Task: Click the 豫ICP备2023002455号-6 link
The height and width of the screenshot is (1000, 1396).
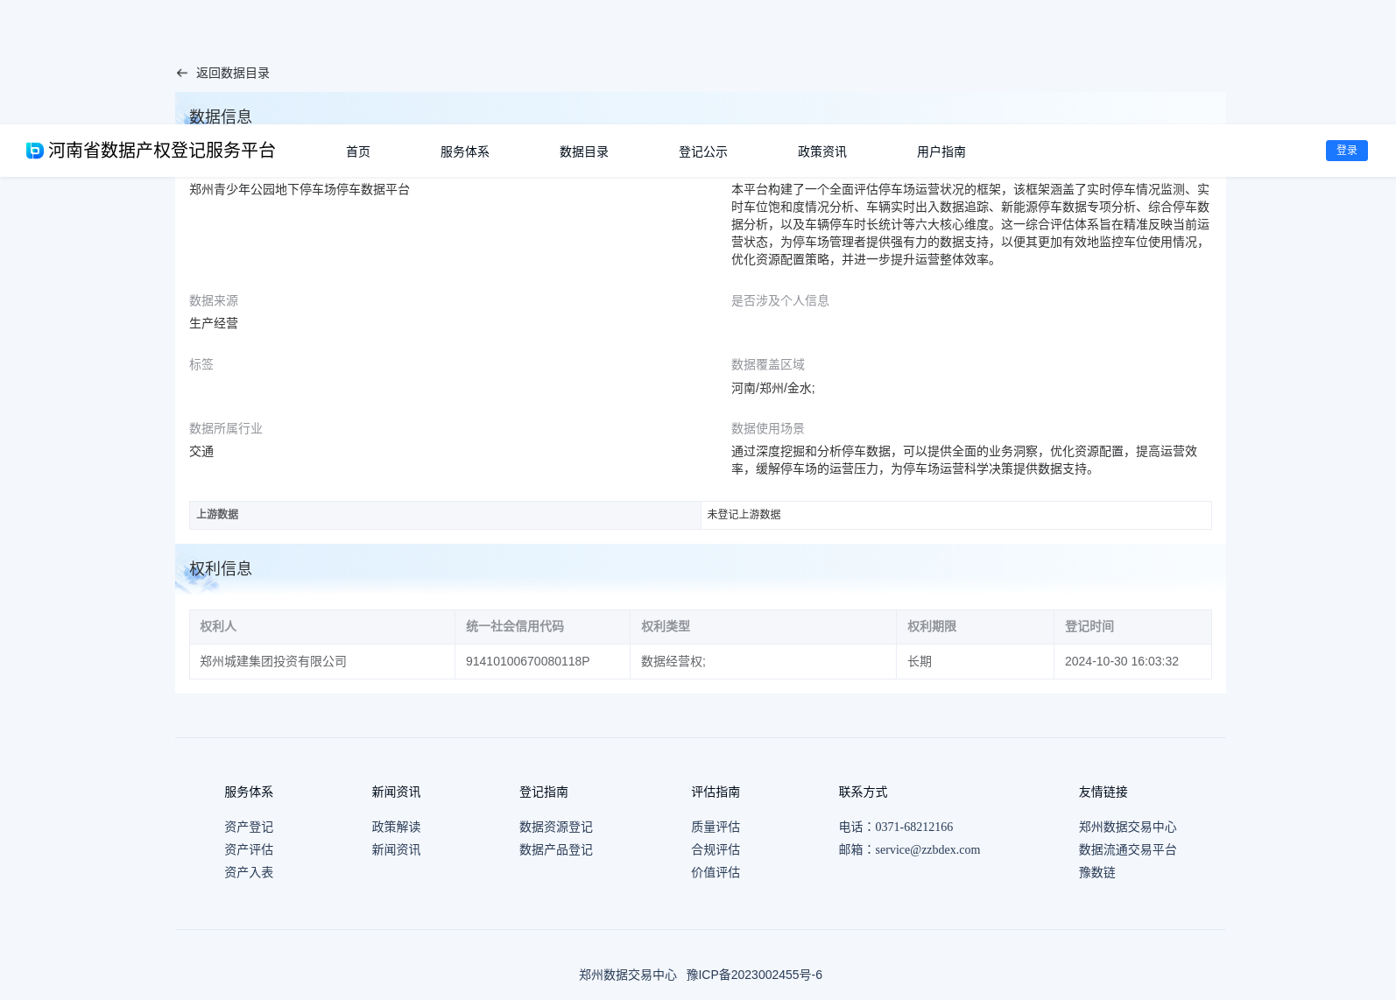Action: click(754, 975)
